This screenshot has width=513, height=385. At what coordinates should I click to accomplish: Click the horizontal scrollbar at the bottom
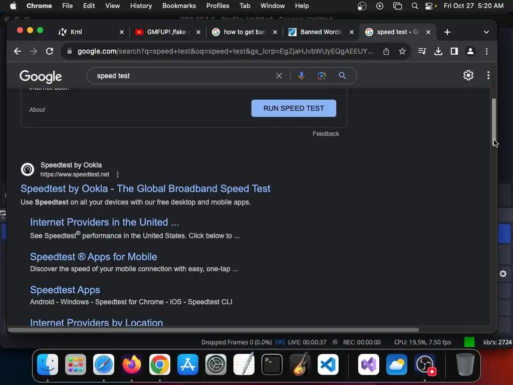coord(213,330)
